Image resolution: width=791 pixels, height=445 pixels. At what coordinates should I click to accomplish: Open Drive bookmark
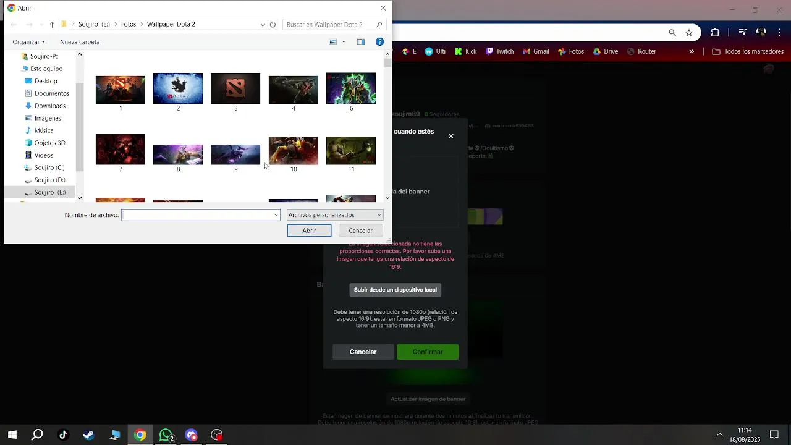point(606,52)
